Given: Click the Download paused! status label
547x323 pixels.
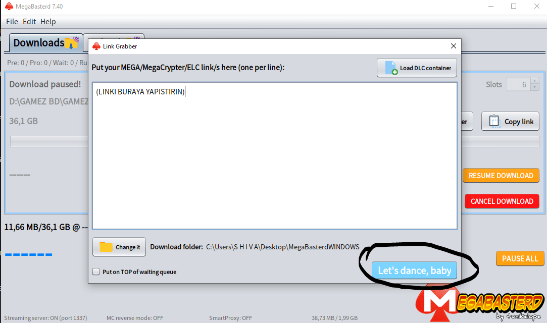Looking at the screenshot, I should point(45,84).
